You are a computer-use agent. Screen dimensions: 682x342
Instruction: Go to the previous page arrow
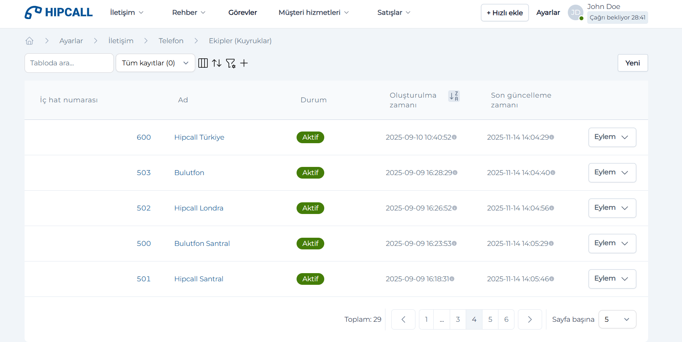pyautogui.click(x=403, y=319)
